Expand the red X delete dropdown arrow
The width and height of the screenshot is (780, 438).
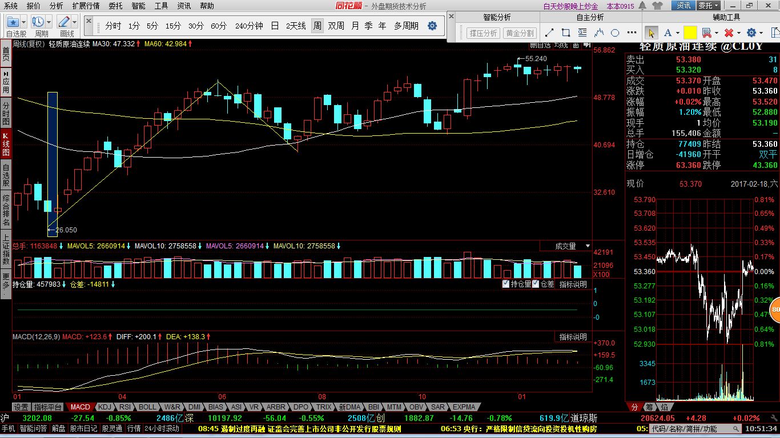pyautogui.click(x=739, y=33)
